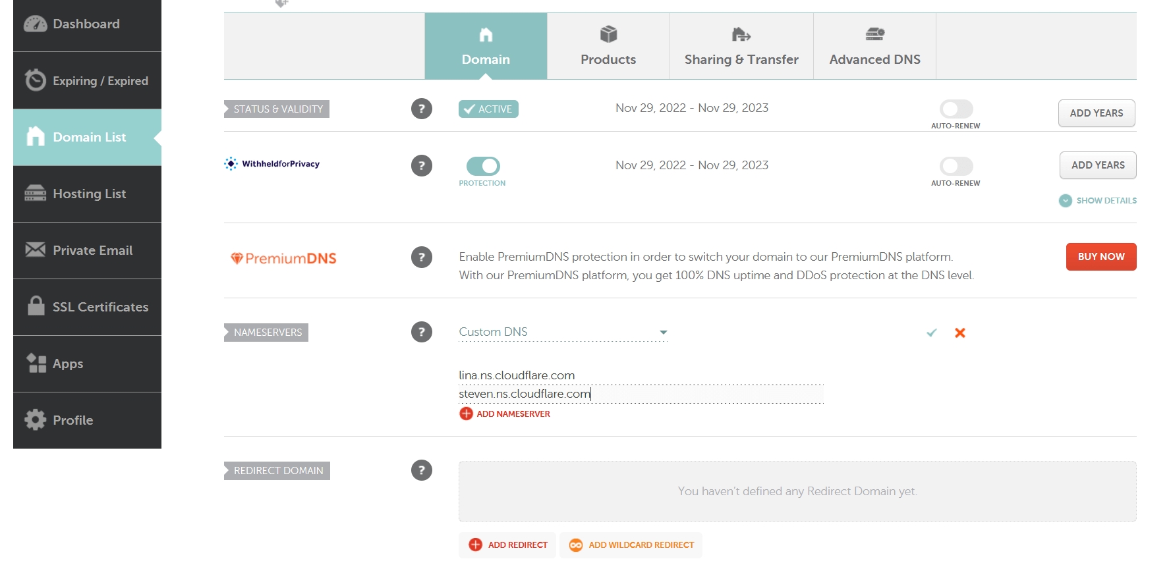
Task: Click the steven.ns.cloudflare.com nameserver field
Action: pos(641,394)
